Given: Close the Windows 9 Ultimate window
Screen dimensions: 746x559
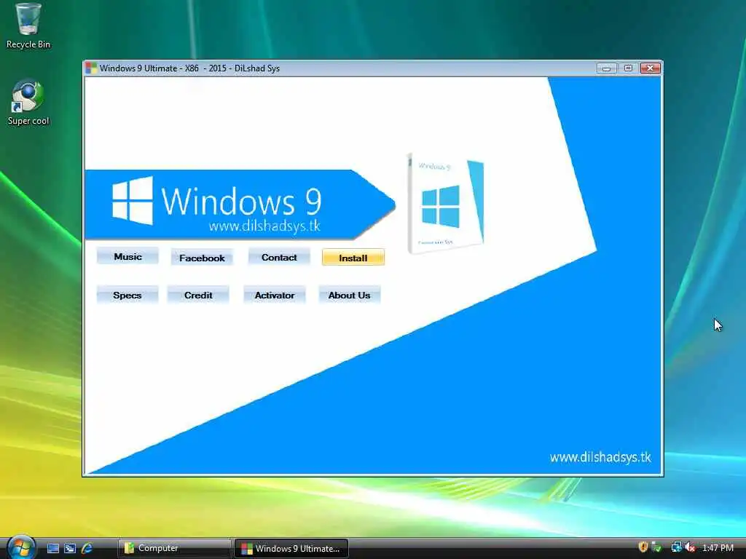Looking at the screenshot, I should pyautogui.click(x=650, y=68).
